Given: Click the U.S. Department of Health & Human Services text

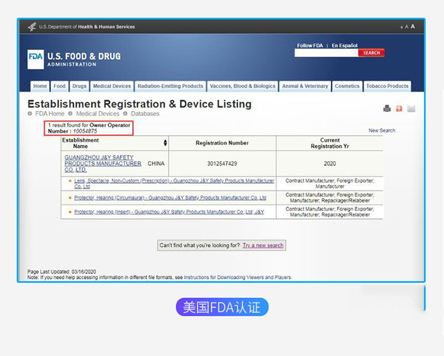Looking at the screenshot, I should (87, 27).
